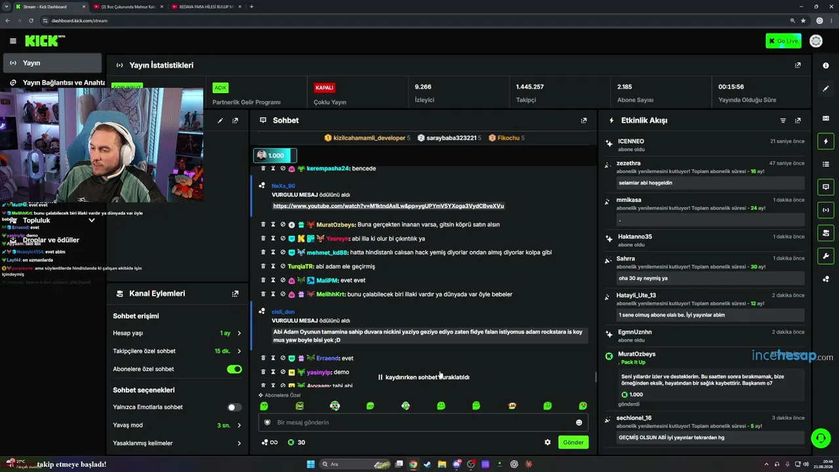Select the Stream - Kick Dashboard tab

pos(50,7)
